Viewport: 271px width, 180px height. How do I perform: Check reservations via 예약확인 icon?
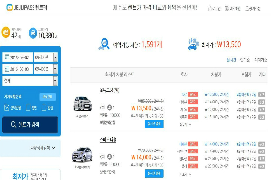(x=227, y=8)
